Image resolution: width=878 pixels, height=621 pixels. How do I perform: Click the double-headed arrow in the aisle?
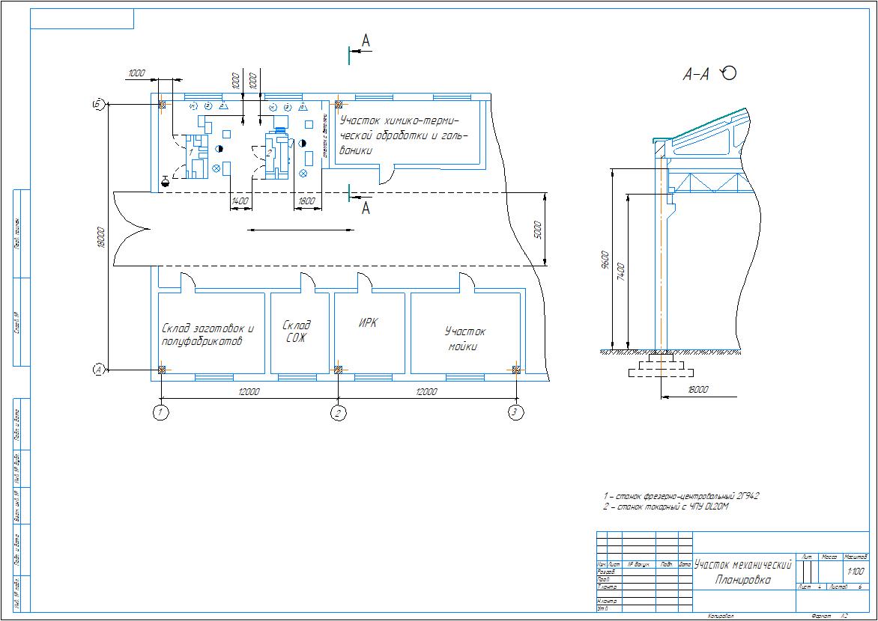[290, 230]
